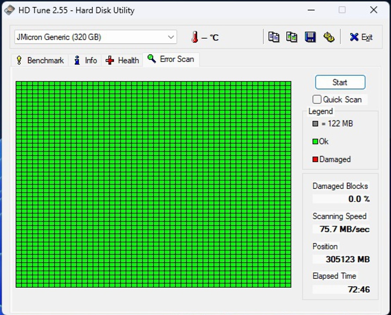Click the green Ok legend square
The width and height of the screenshot is (391, 315).
coord(315,141)
